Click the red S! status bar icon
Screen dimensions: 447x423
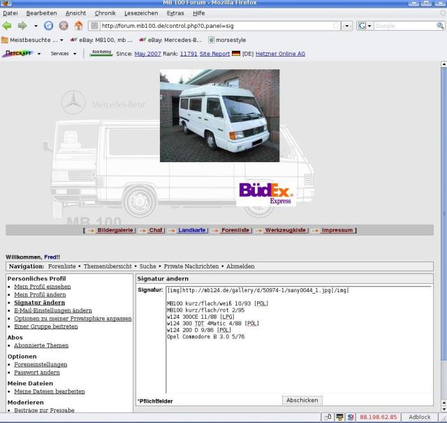click(x=351, y=417)
